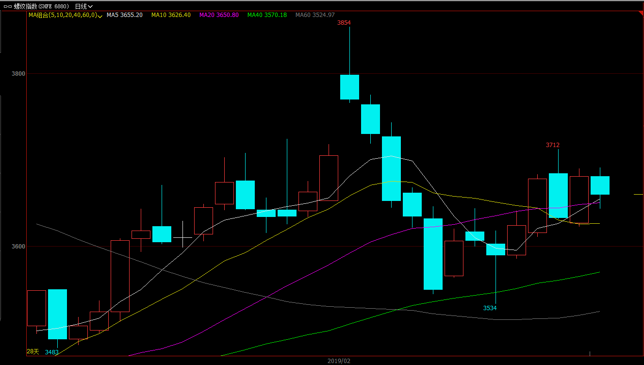Click the 螺纹指数(SHFE 6880) contract title
Viewport: 644px width, 365px height.
[x=41, y=7]
